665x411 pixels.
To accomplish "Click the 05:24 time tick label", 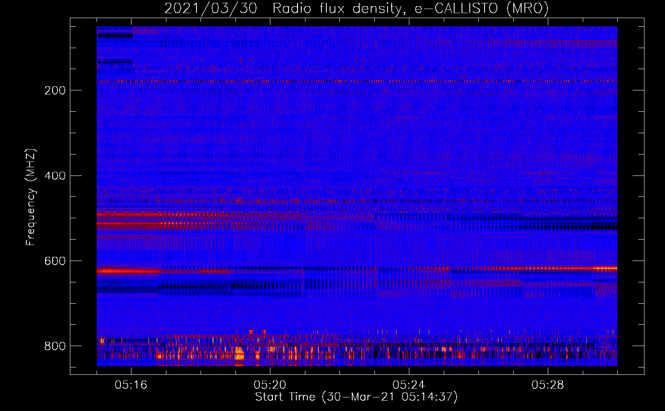I will (x=409, y=385).
